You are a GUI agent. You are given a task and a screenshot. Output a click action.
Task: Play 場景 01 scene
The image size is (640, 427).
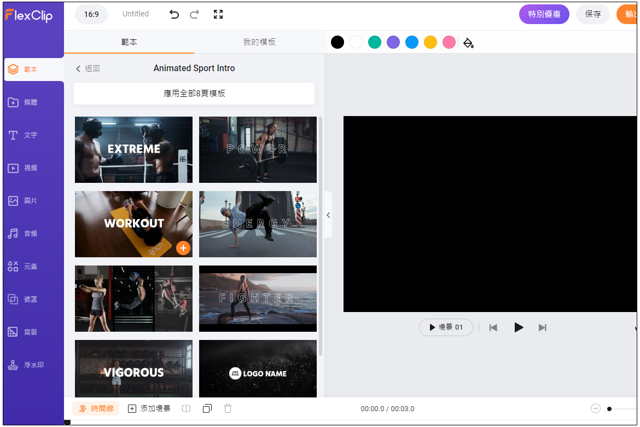pos(446,327)
